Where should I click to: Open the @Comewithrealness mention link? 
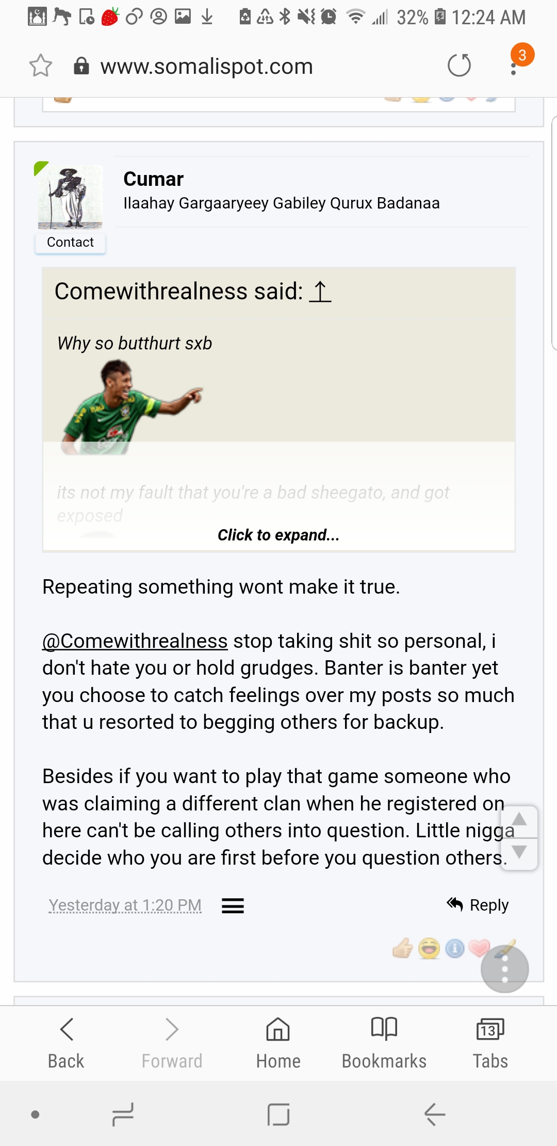coord(135,641)
